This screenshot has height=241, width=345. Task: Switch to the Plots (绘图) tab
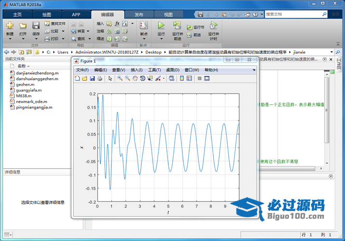click(x=47, y=15)
